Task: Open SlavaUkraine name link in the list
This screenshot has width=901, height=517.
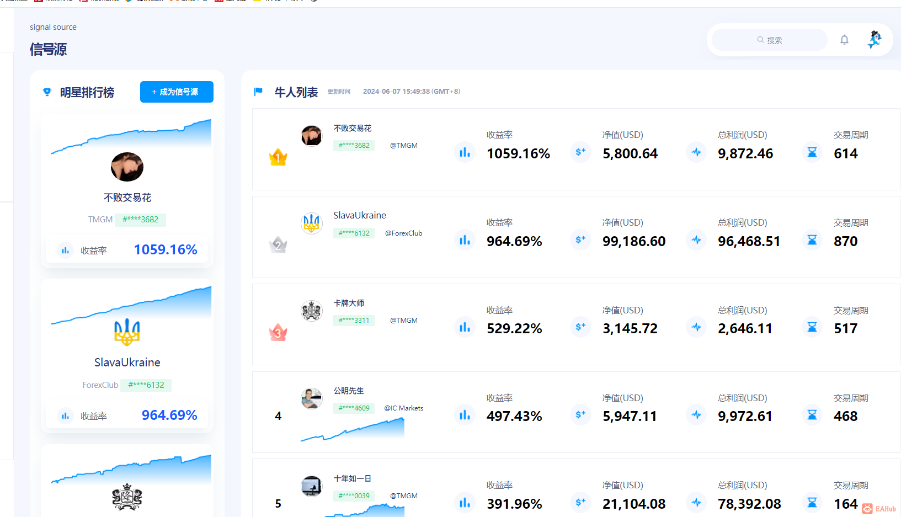Action: 360,215
